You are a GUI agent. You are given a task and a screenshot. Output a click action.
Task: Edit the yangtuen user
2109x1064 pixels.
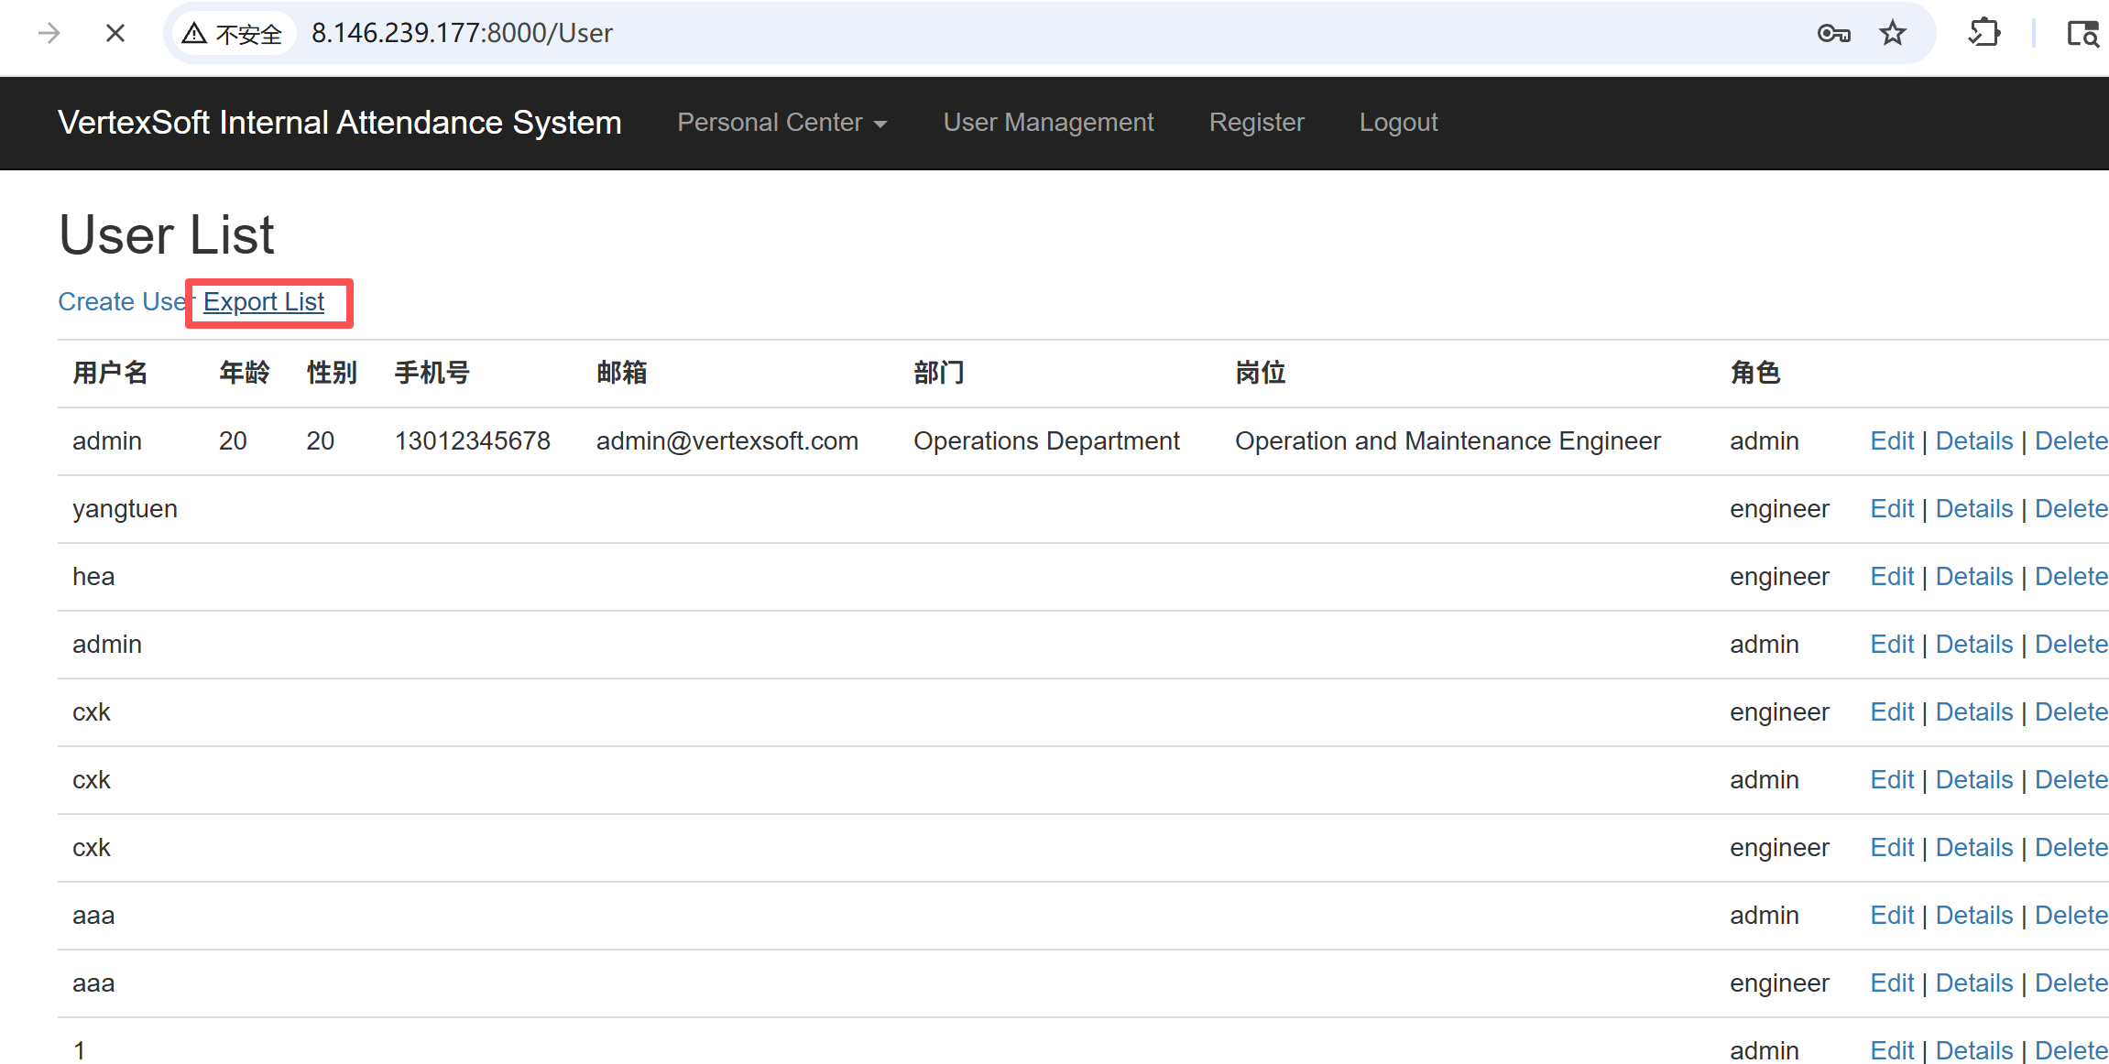pos(1892,508)
